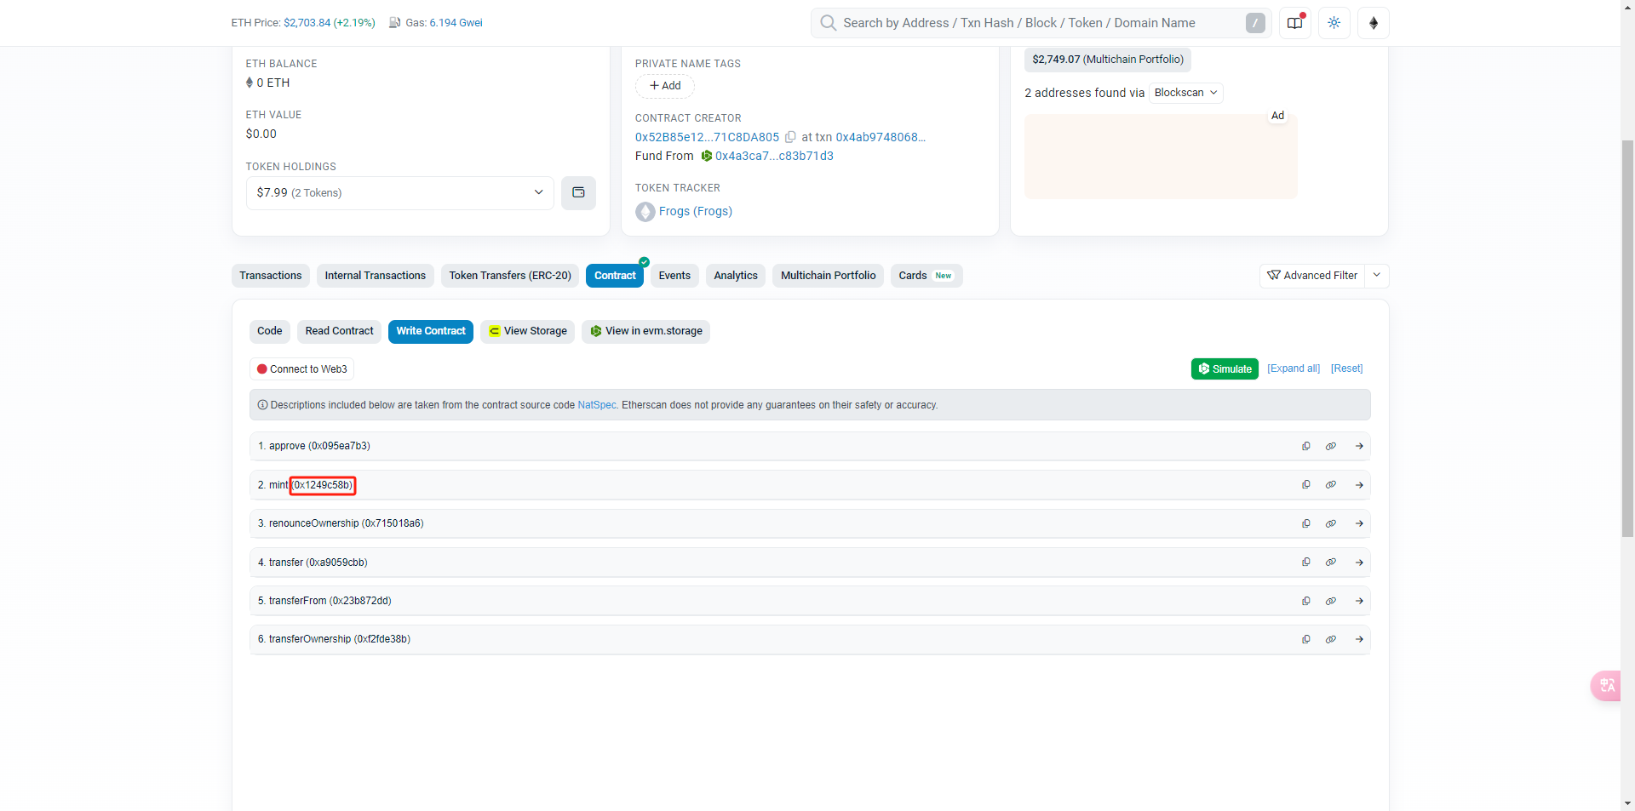Copy the transfer method name icon

pos(1305,563)
